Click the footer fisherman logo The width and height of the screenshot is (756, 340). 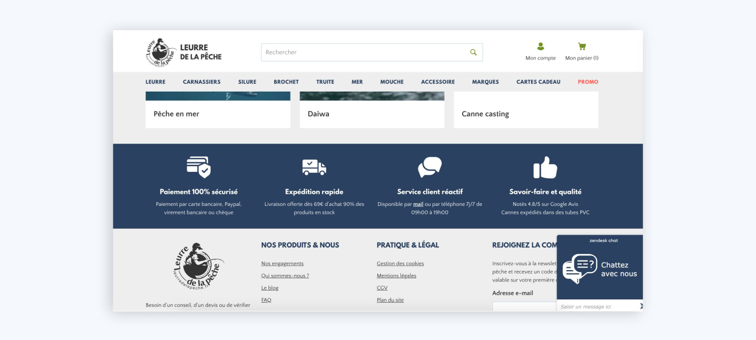[x=198, y=267]
